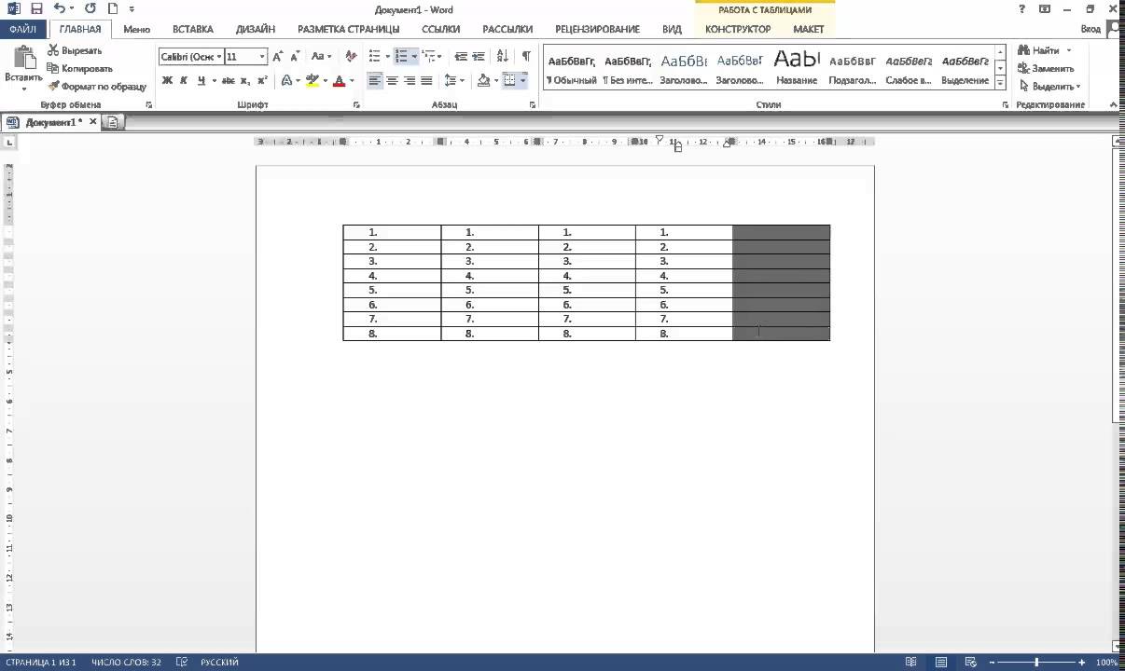This screenshot has height=671, width=1125.
Task: Toggle paragraph marks display
Action: pyautogui.click(x=527, y=57)
